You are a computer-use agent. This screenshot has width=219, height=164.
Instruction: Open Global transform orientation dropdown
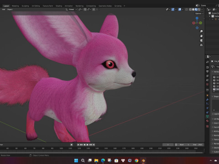click(x=71, y=10)
